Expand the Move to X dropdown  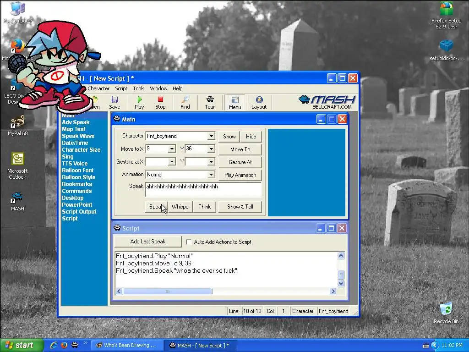pos(172,149)
